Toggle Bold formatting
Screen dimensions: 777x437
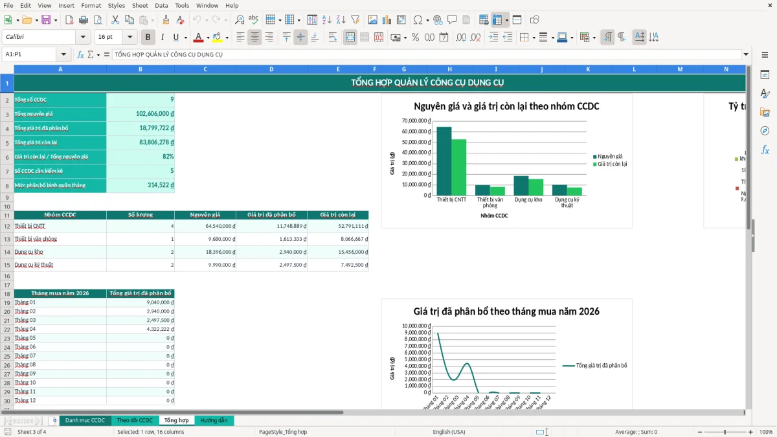pos(148,38)
